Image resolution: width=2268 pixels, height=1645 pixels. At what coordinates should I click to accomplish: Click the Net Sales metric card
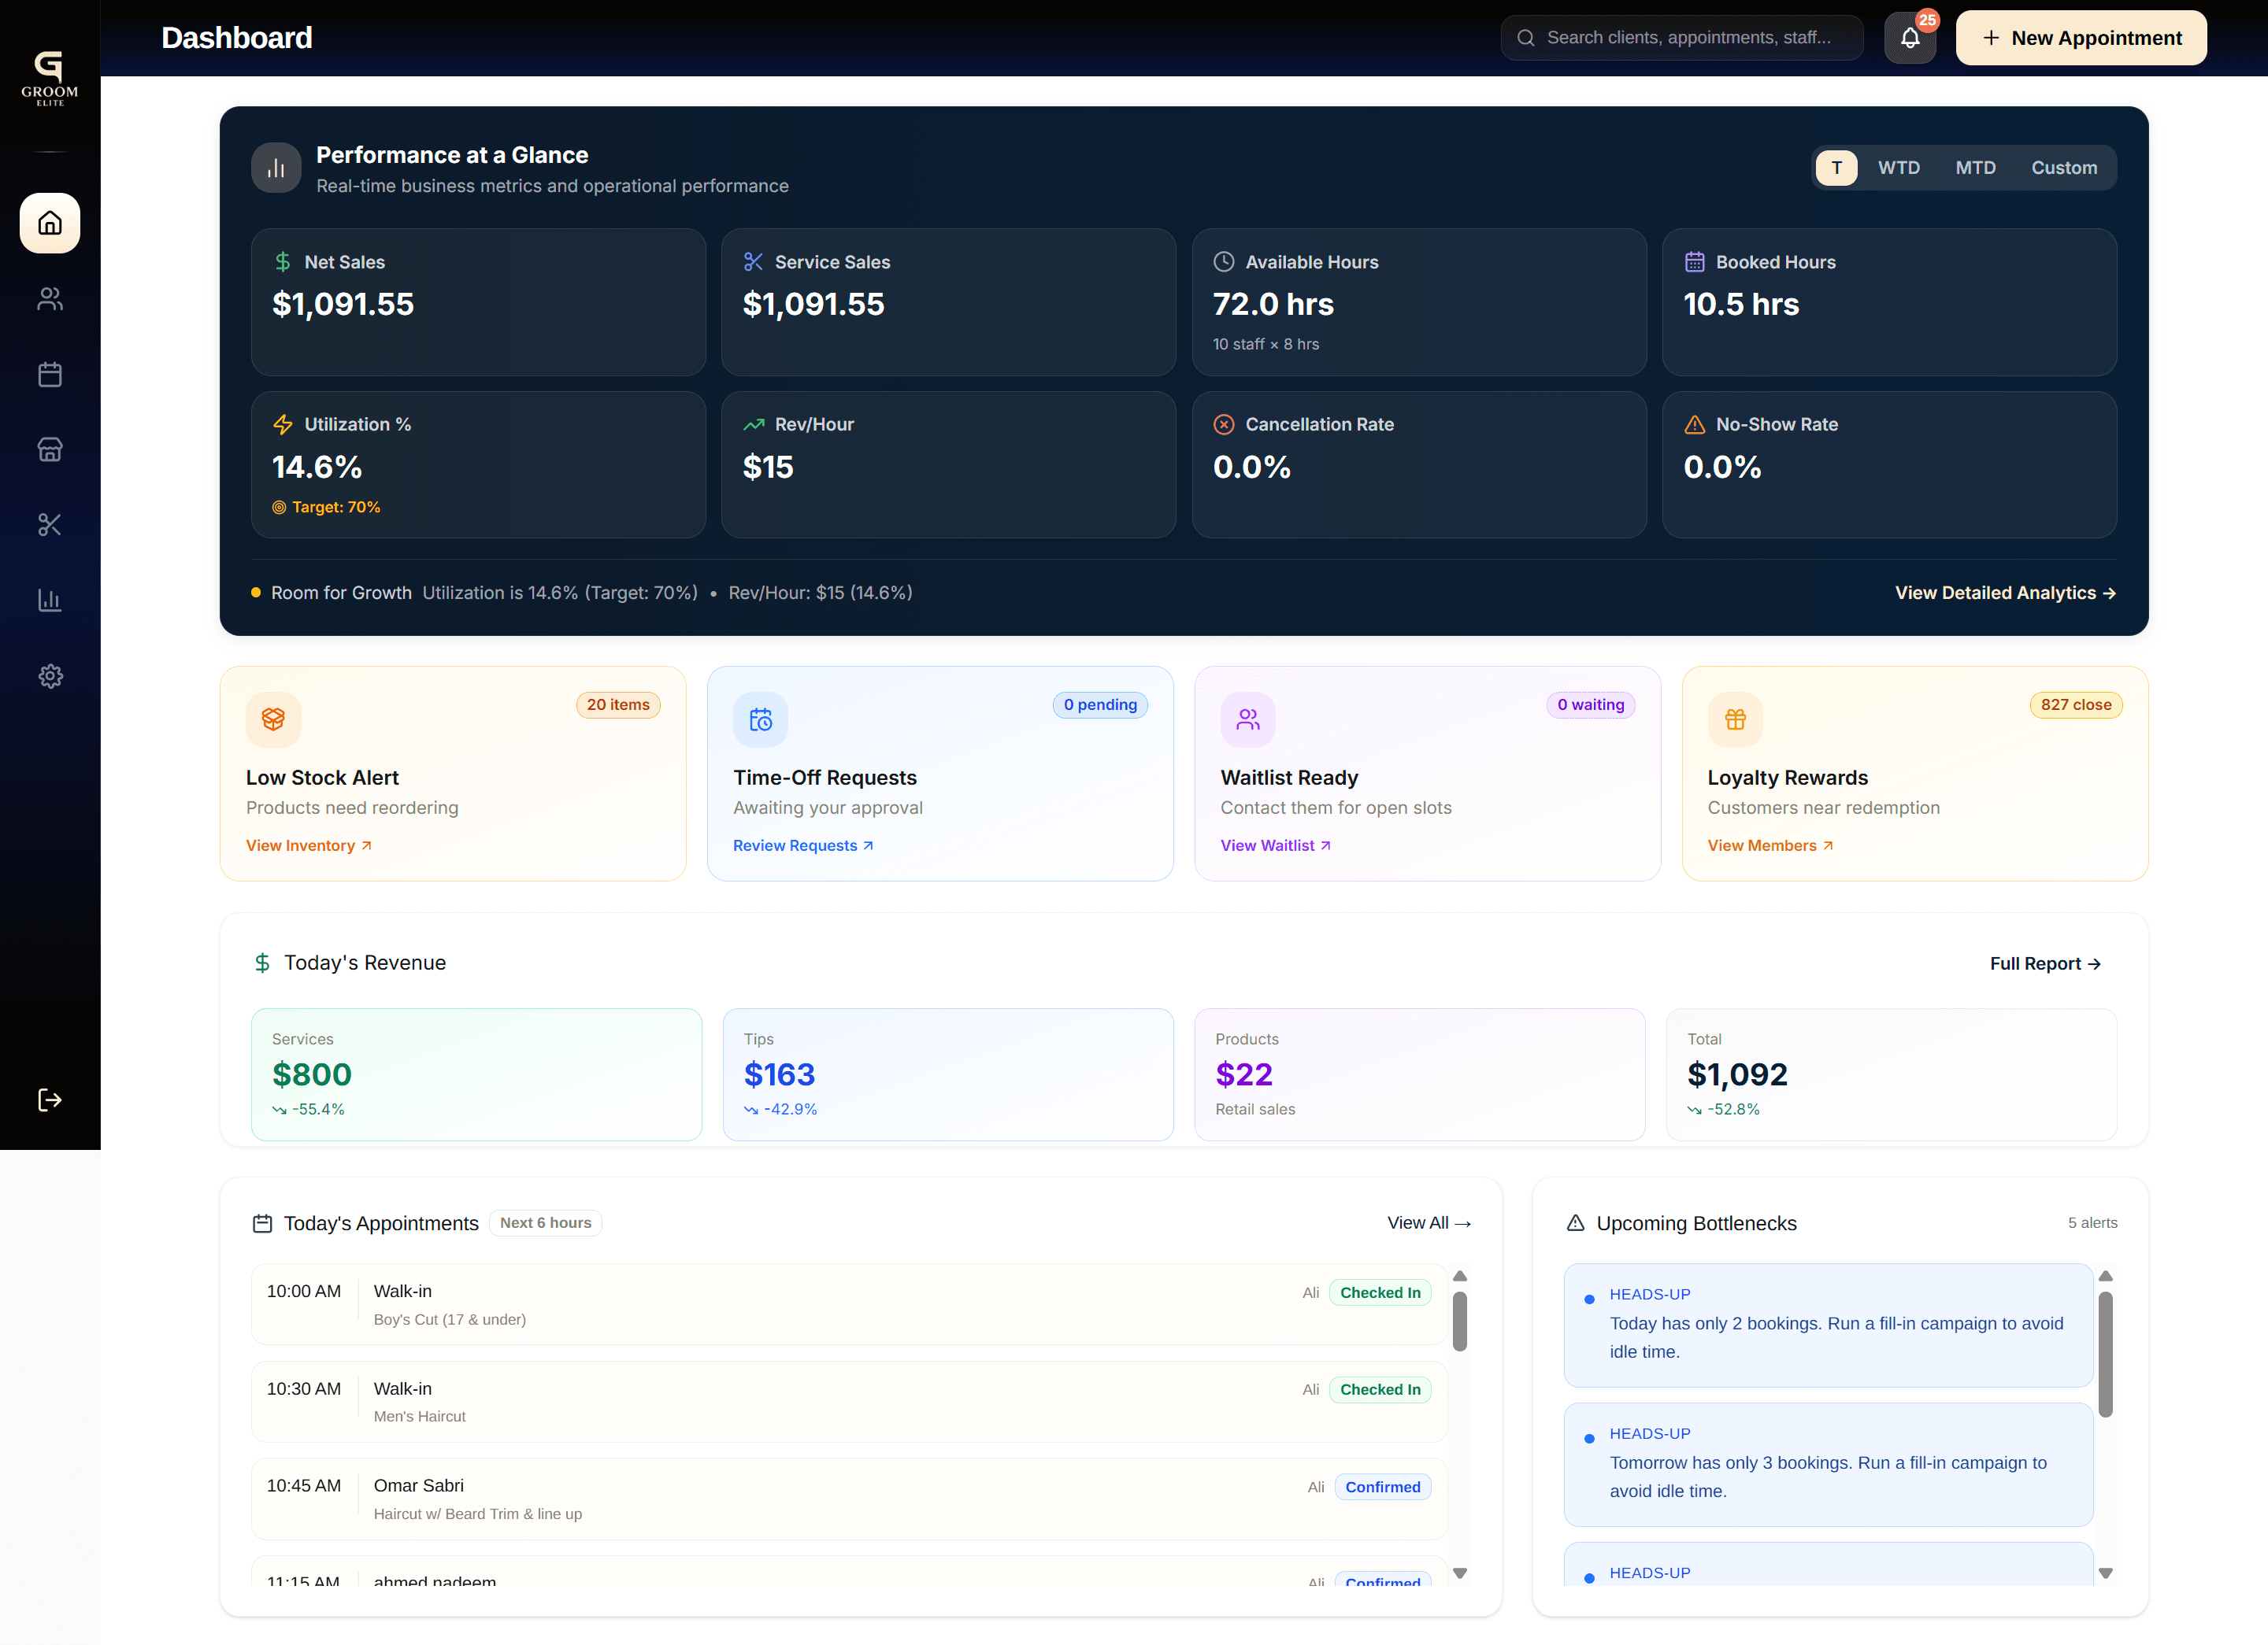pyautogui.click(x=478, y=301)
